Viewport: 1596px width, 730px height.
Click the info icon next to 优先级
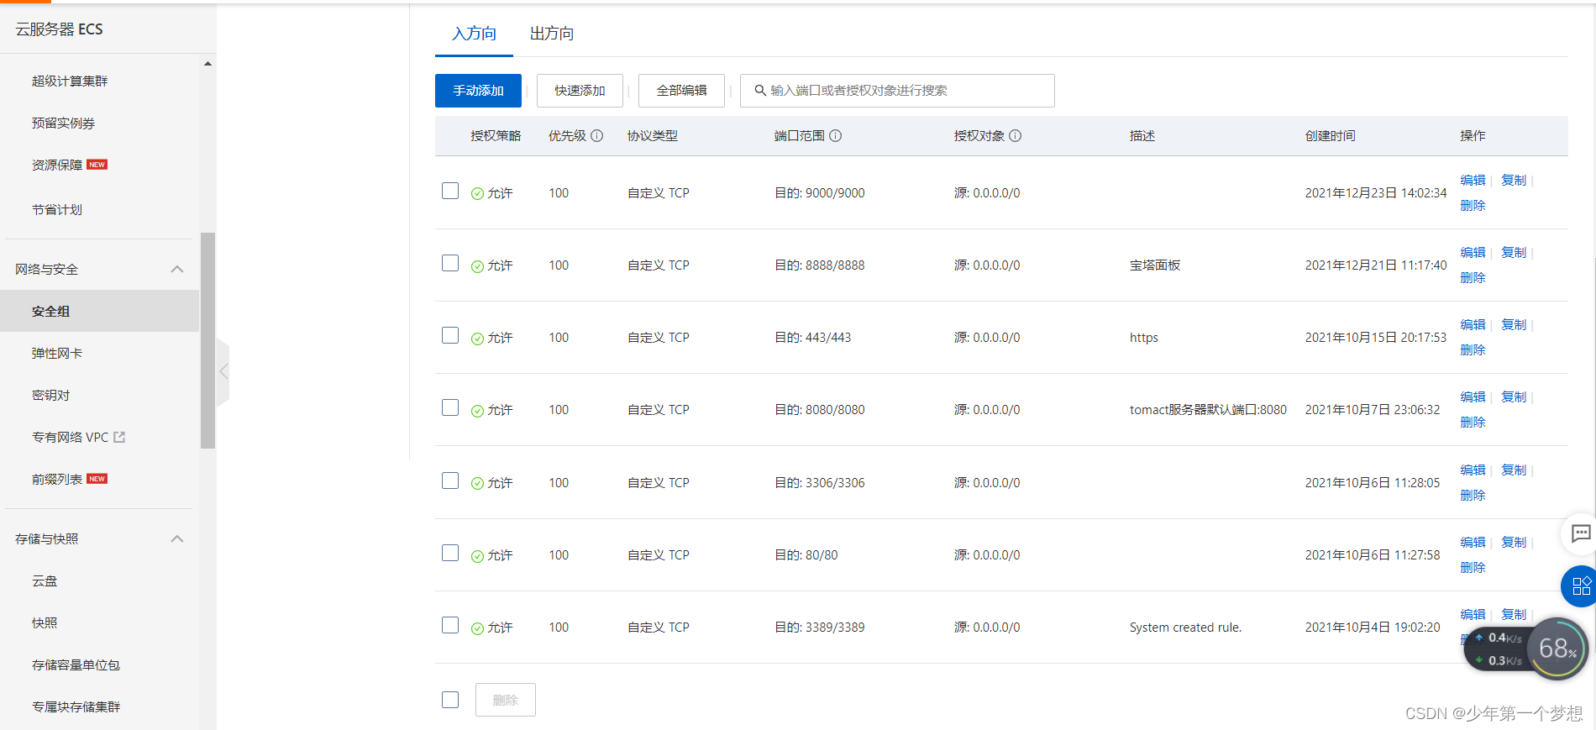[596, 136]
